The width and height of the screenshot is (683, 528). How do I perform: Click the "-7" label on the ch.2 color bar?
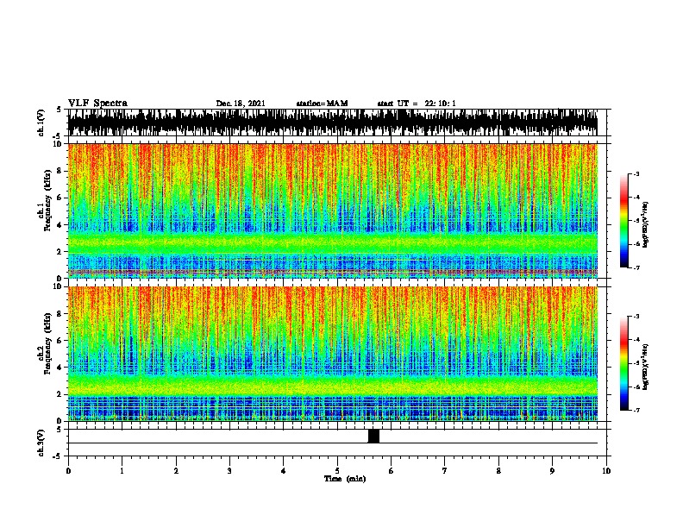click(x=636, y=410)
